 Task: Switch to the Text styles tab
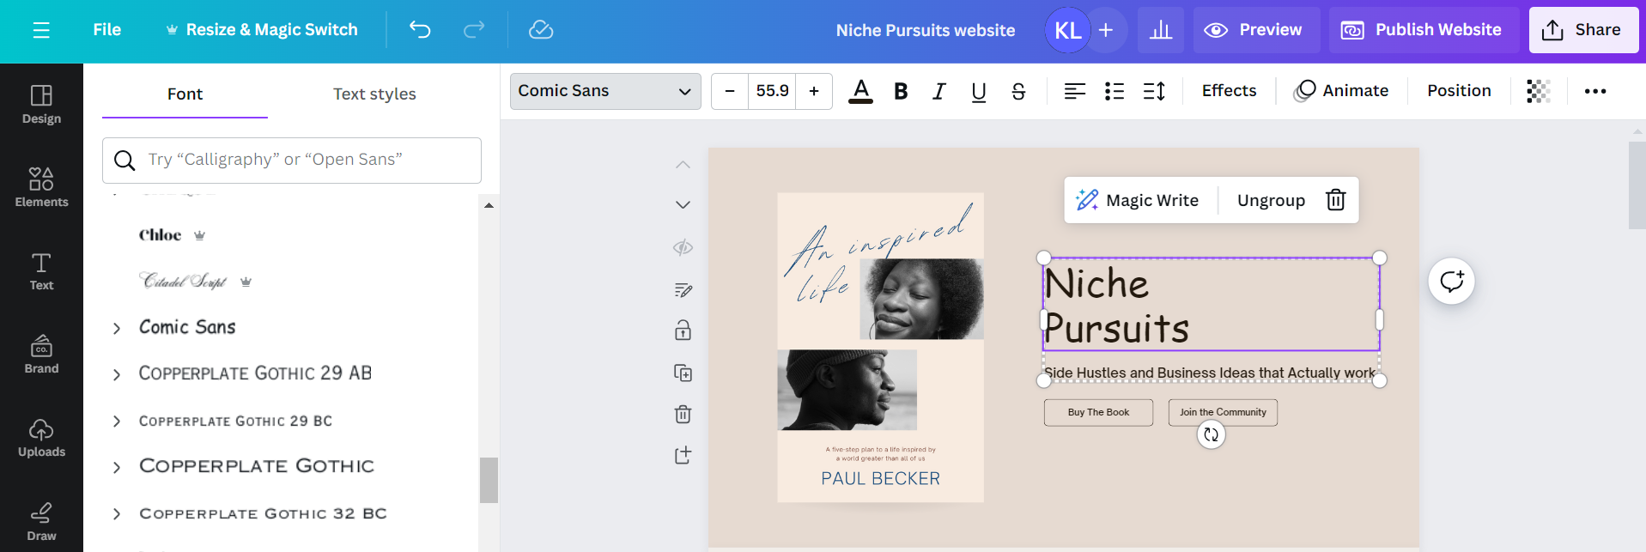coord(374,94)
